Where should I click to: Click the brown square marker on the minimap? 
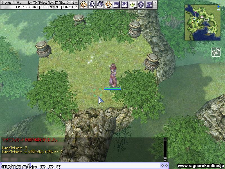click(192, 22)
